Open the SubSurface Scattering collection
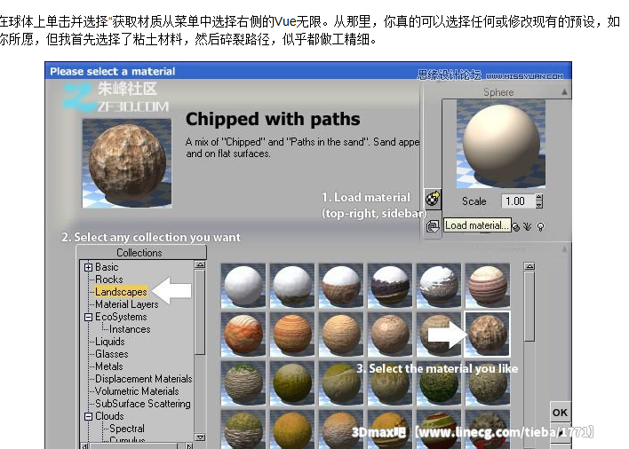Viewport: 629px width, 449px height. pyautogui.click(x=143, y=404)
